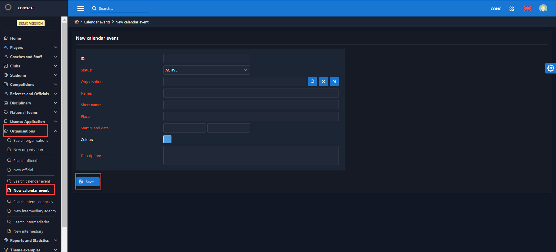This screenshot has width=556, height=252.
Task: Clear the organisation field with X button
Action: (x=323, y=82)
